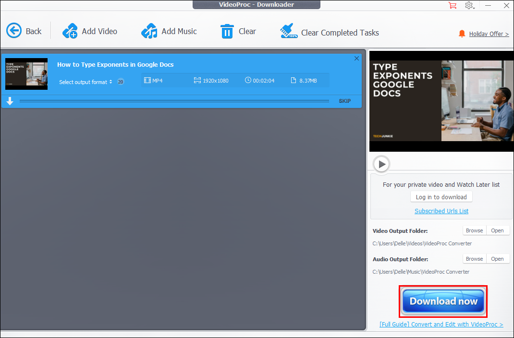
Task: Open the Subscribed Urls List link
Action: coord(441,211)
